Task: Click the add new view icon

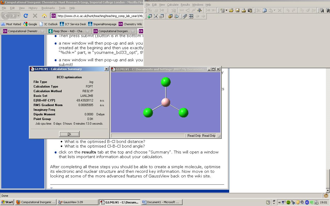Action: (x=150, y=16)
